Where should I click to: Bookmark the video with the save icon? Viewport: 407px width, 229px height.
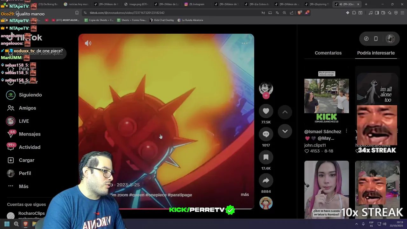click(266, 157)
